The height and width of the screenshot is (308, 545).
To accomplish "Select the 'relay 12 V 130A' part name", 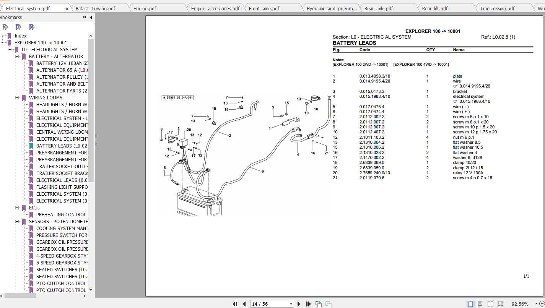I will 468,173.
